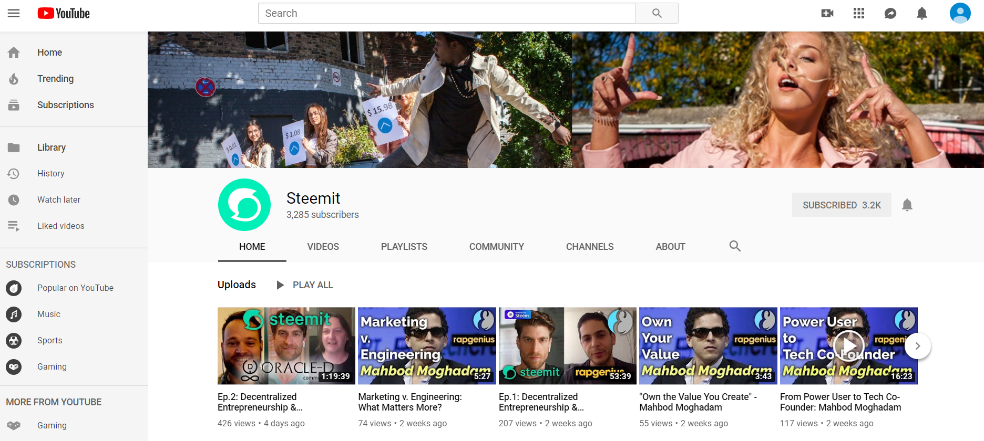Image resolution: width=984 pixels, height=441 pixels.
Task: Click the Subscriptions sidebar label
Action: pyautogui.click(x=66, y=105)
